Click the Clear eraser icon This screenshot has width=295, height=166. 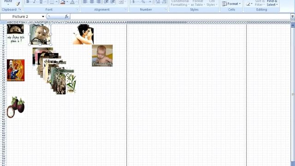[x=248, y=4]
